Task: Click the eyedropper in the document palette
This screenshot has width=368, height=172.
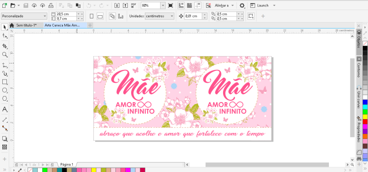Action: 20,170
